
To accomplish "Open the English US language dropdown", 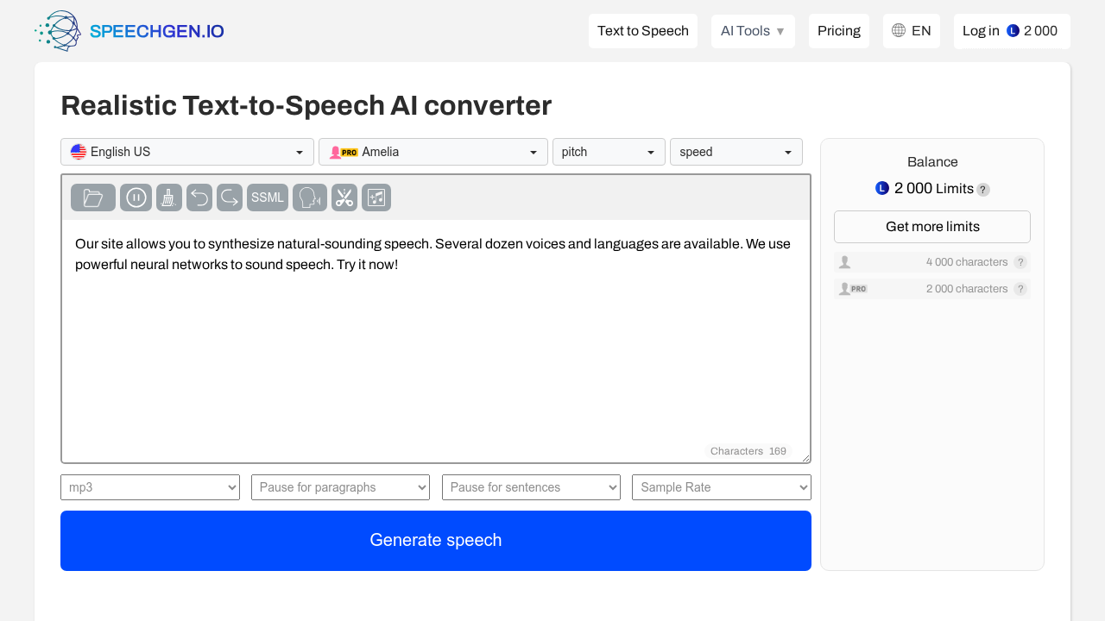I will [186, 152].
